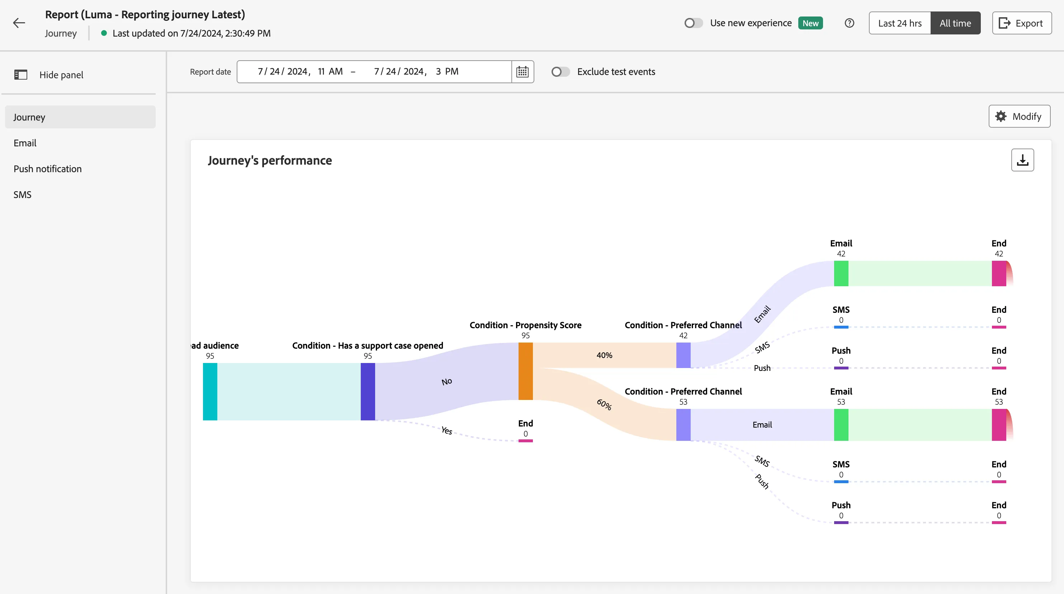
Task: Click the pink End 42 node bar
Action: pyautogui.click(x=999, y=273)
